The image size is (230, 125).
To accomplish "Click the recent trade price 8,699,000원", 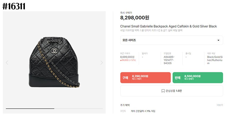I will [x=127, y=57].
